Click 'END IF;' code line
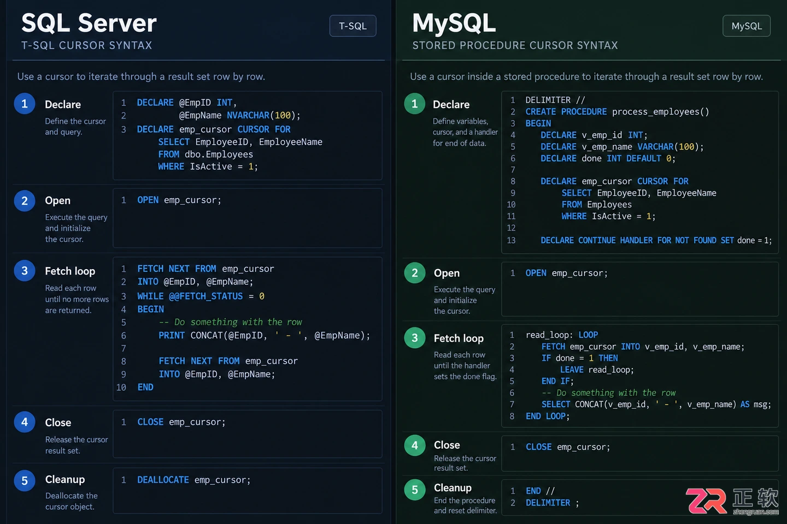787x524 pixels. click(557, 382)
